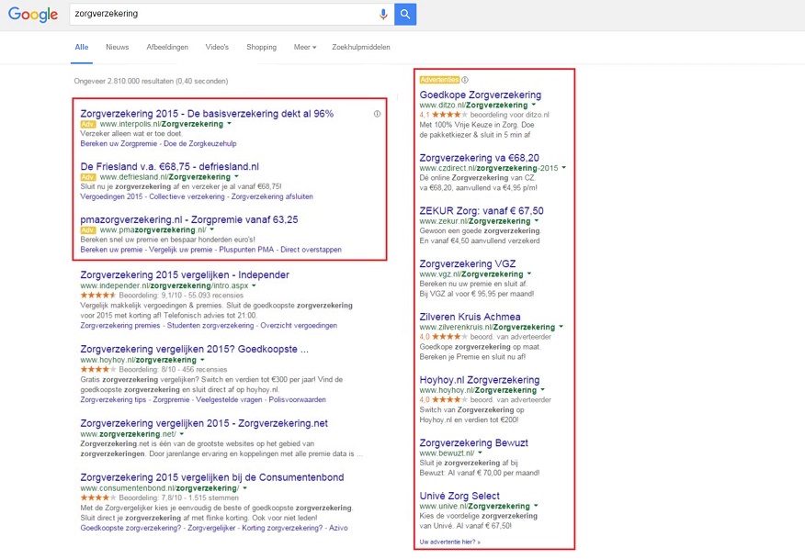Click Studenten zorgverzekering sitelink
Screen dimensions: 805x559
tap(210, 326)
